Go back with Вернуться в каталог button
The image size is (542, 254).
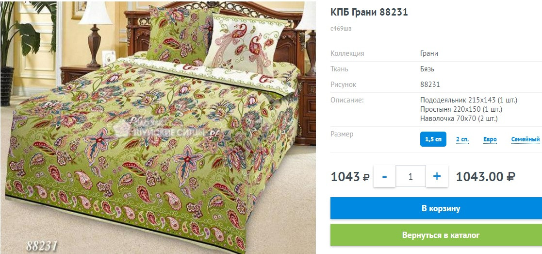(436, 235)
